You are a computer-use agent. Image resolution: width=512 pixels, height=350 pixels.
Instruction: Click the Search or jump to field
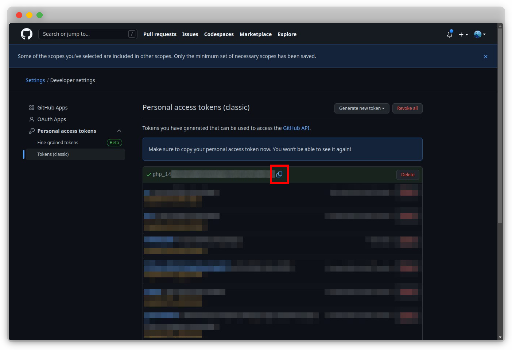click(88, 34)
